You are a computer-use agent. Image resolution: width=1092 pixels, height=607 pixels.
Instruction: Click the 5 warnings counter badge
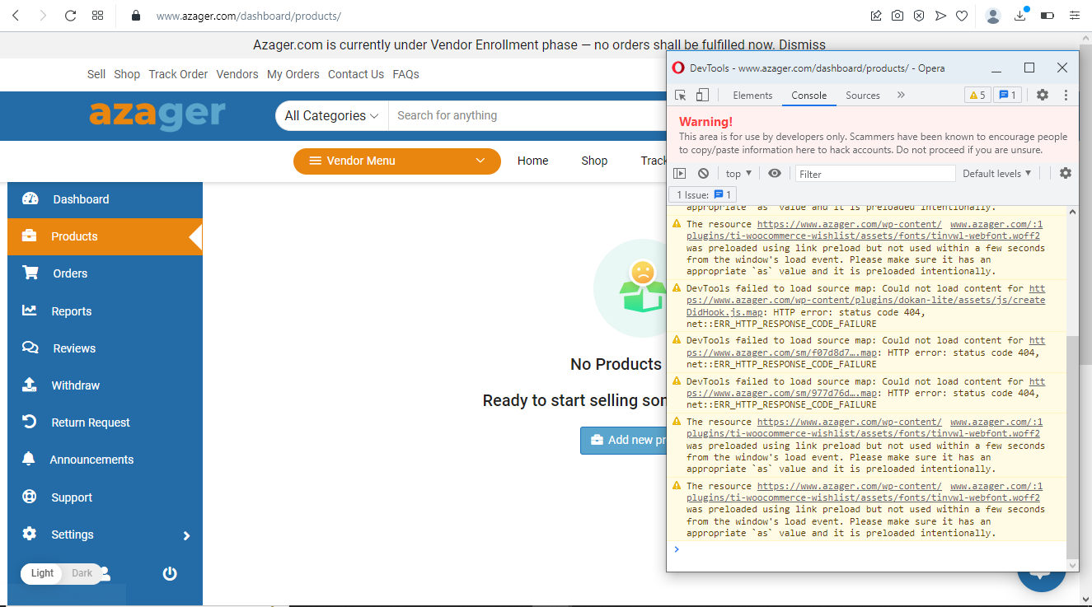click(x=977, y=96)
